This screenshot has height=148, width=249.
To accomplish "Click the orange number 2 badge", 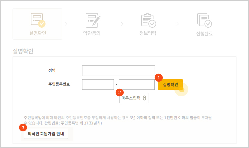I will point(120,92).
